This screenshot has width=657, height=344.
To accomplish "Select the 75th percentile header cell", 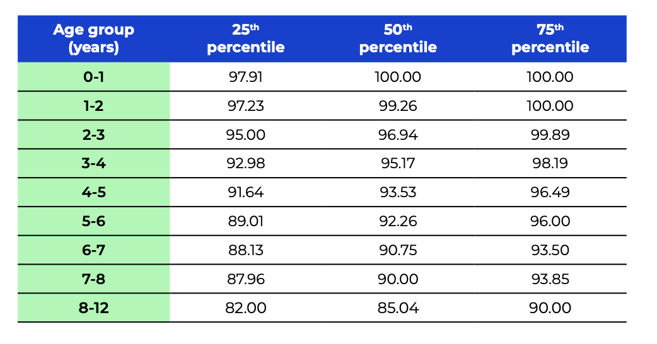I will pos(550,38).
